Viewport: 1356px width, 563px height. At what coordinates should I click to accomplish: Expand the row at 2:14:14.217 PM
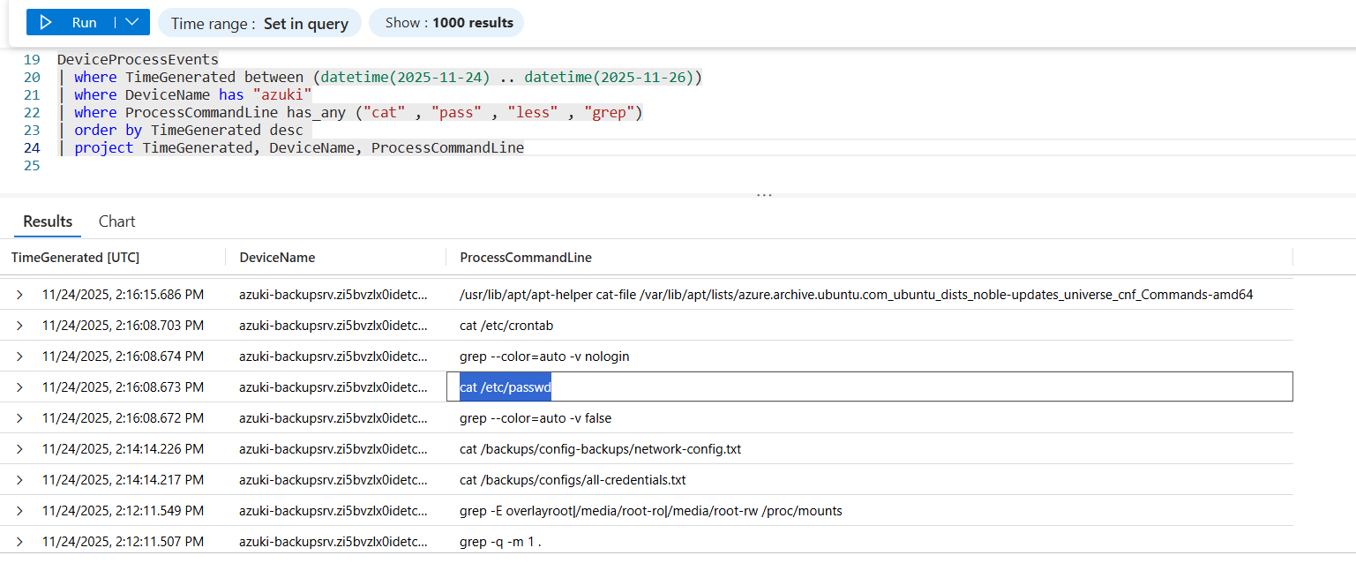pyautogui.click(x=19, y=480)
